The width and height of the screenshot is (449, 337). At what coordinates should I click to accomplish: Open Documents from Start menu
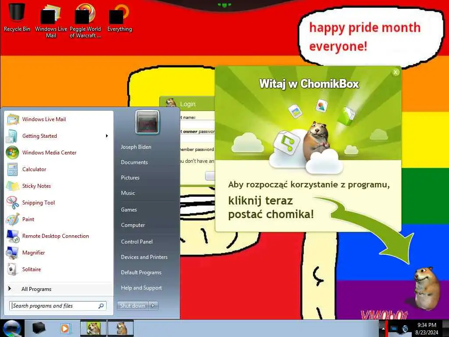point(134,162)
